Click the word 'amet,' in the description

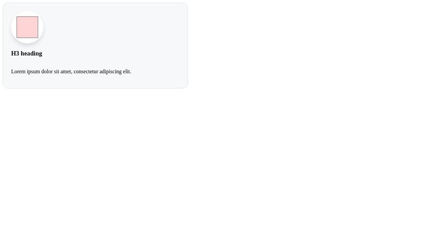click(66, 72)
